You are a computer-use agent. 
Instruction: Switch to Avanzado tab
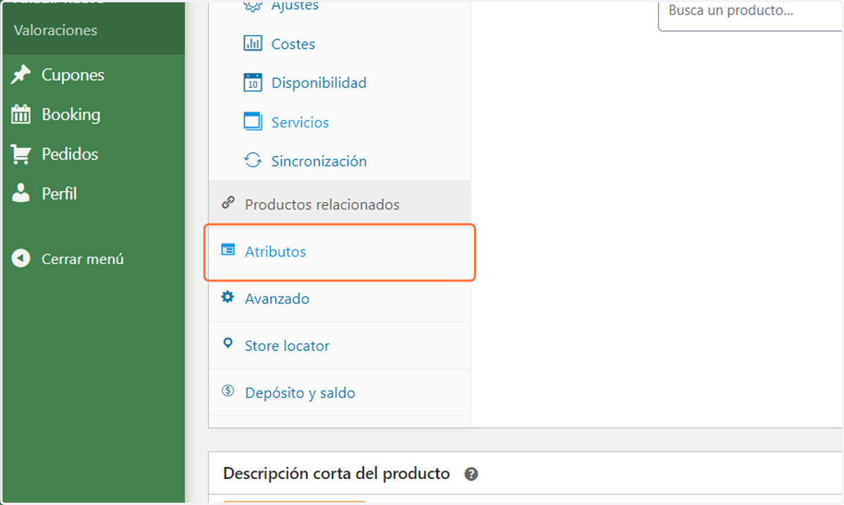pos(277,299)
